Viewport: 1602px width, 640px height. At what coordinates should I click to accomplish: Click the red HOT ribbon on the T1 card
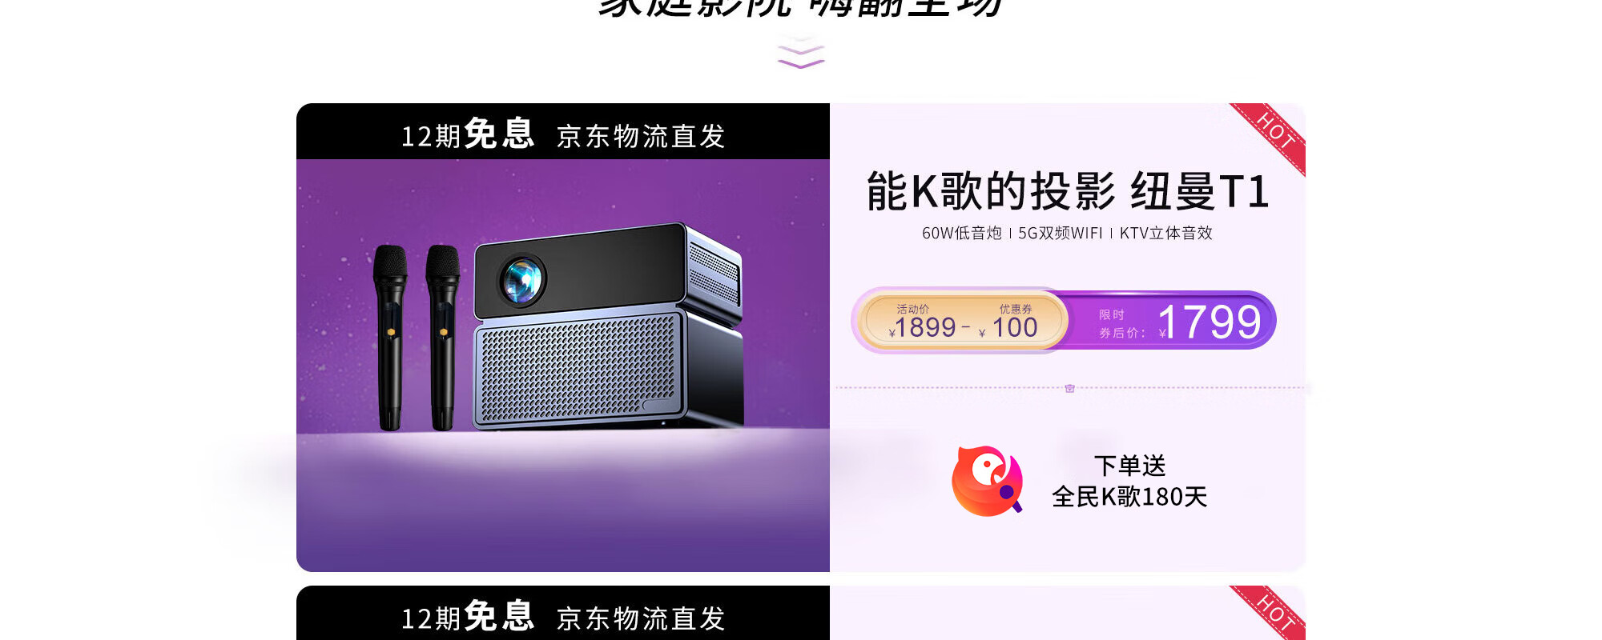pyautogui.click(x=1272, y=134)
